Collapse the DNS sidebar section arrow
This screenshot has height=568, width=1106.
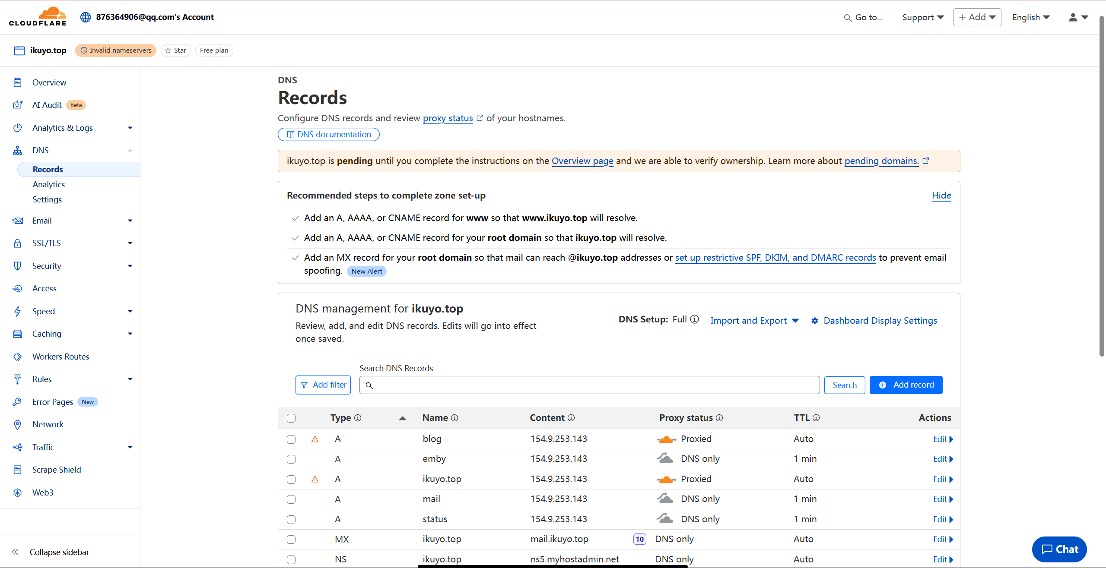pos(130,150)
